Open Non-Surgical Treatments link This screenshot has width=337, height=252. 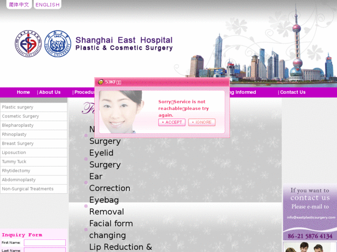[x=28, y=189]
